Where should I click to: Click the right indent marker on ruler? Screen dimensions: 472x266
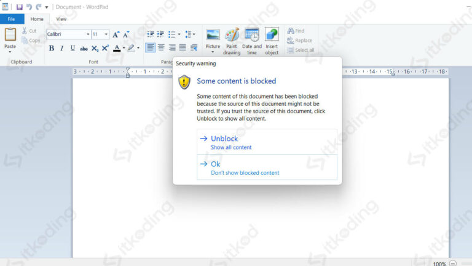[x=393, y=74]
